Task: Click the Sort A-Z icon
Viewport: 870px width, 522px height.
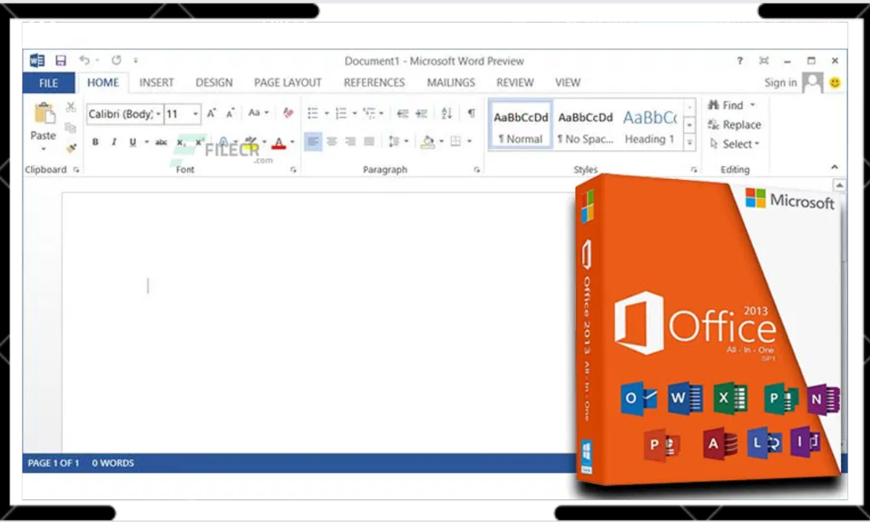Action: coord(447,113)
